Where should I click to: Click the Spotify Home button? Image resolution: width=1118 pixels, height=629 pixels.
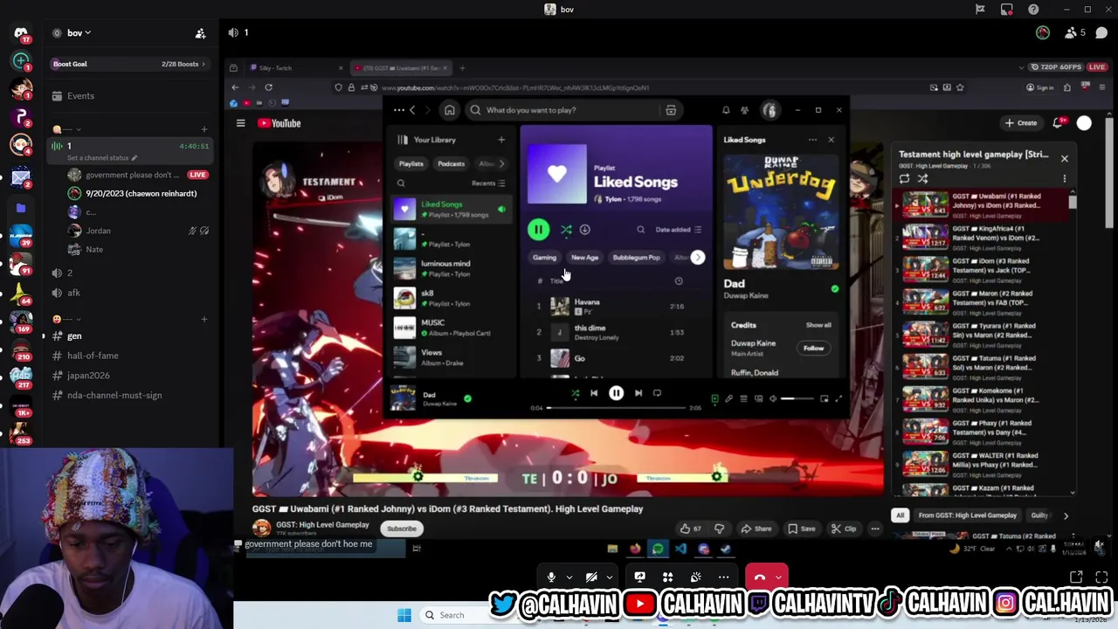(x=449, y=110)
